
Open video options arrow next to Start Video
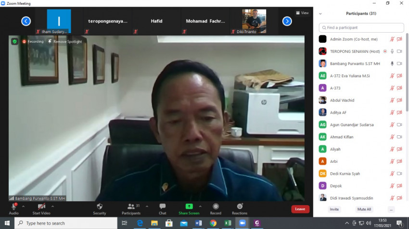53,206
